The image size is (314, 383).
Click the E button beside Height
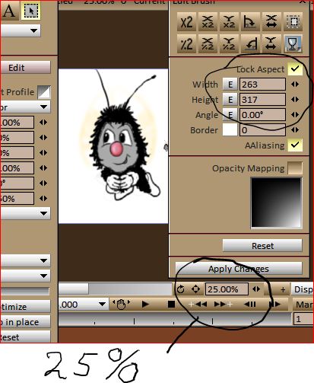(230, 100)
